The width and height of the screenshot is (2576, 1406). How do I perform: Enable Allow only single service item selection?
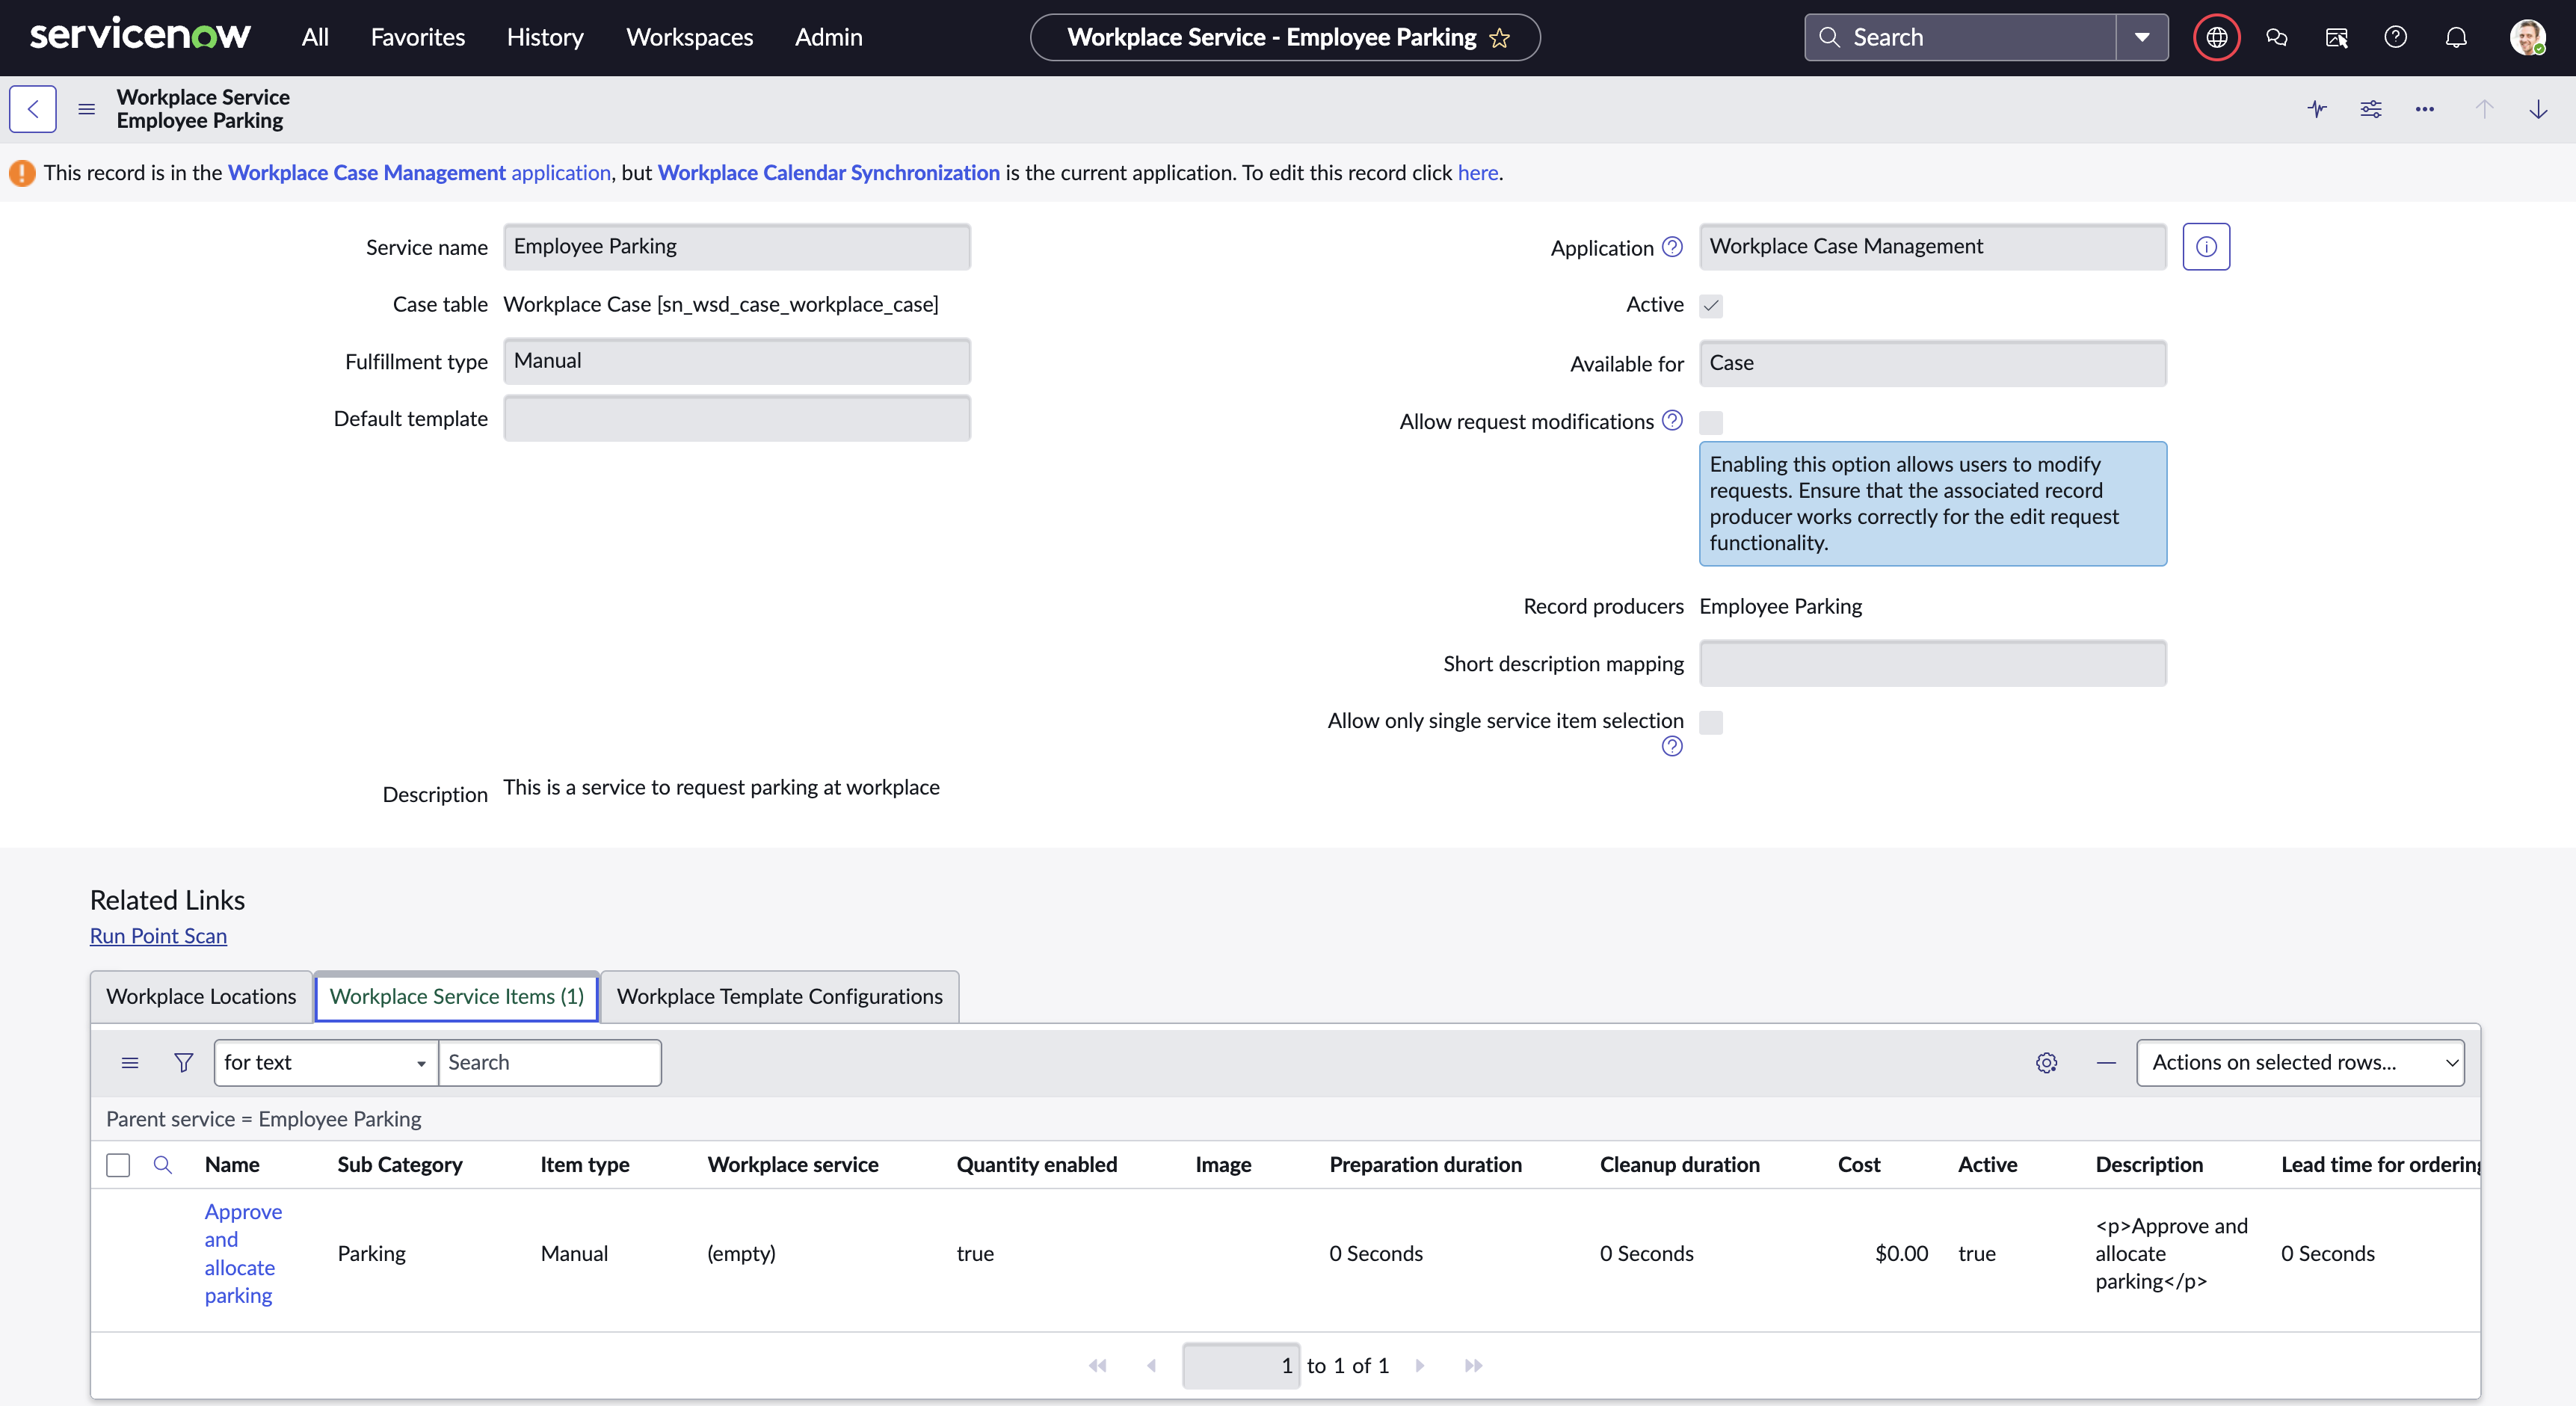click(x=1711, y=722)
